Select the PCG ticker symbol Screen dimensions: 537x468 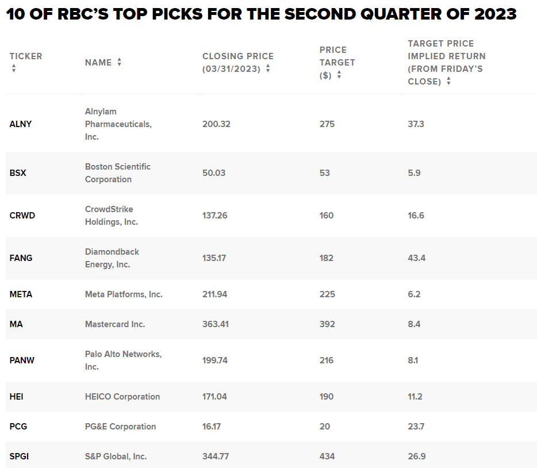point(18,426)
